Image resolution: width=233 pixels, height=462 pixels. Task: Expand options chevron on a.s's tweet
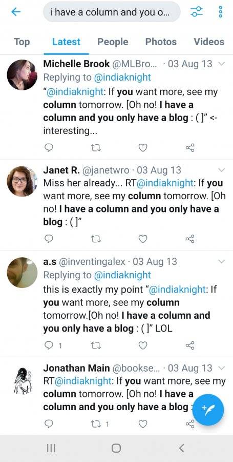click(222, 261)
